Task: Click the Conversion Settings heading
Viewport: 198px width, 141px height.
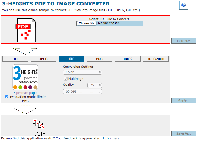Action: pos(78,67)
